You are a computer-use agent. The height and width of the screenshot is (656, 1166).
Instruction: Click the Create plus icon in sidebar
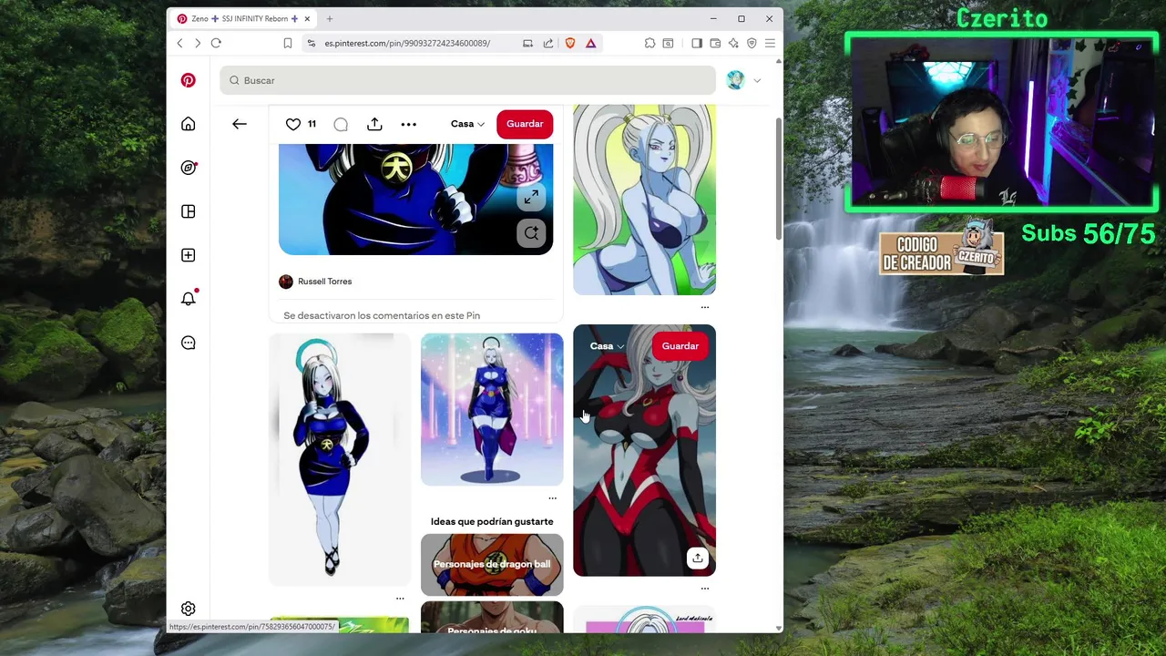[x=188, y=255]
